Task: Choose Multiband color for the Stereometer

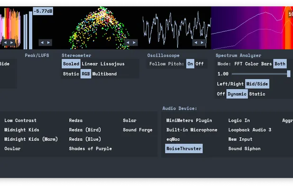Action: pos(104,74)
